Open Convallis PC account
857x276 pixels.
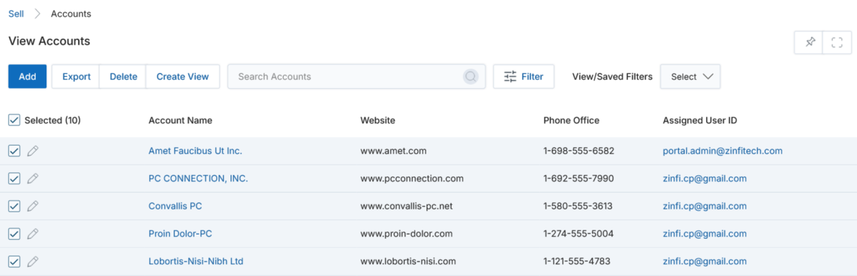[x=175, y=206]
